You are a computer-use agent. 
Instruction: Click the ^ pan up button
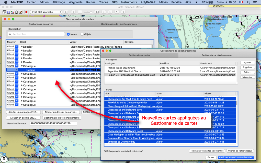point(117,12)
